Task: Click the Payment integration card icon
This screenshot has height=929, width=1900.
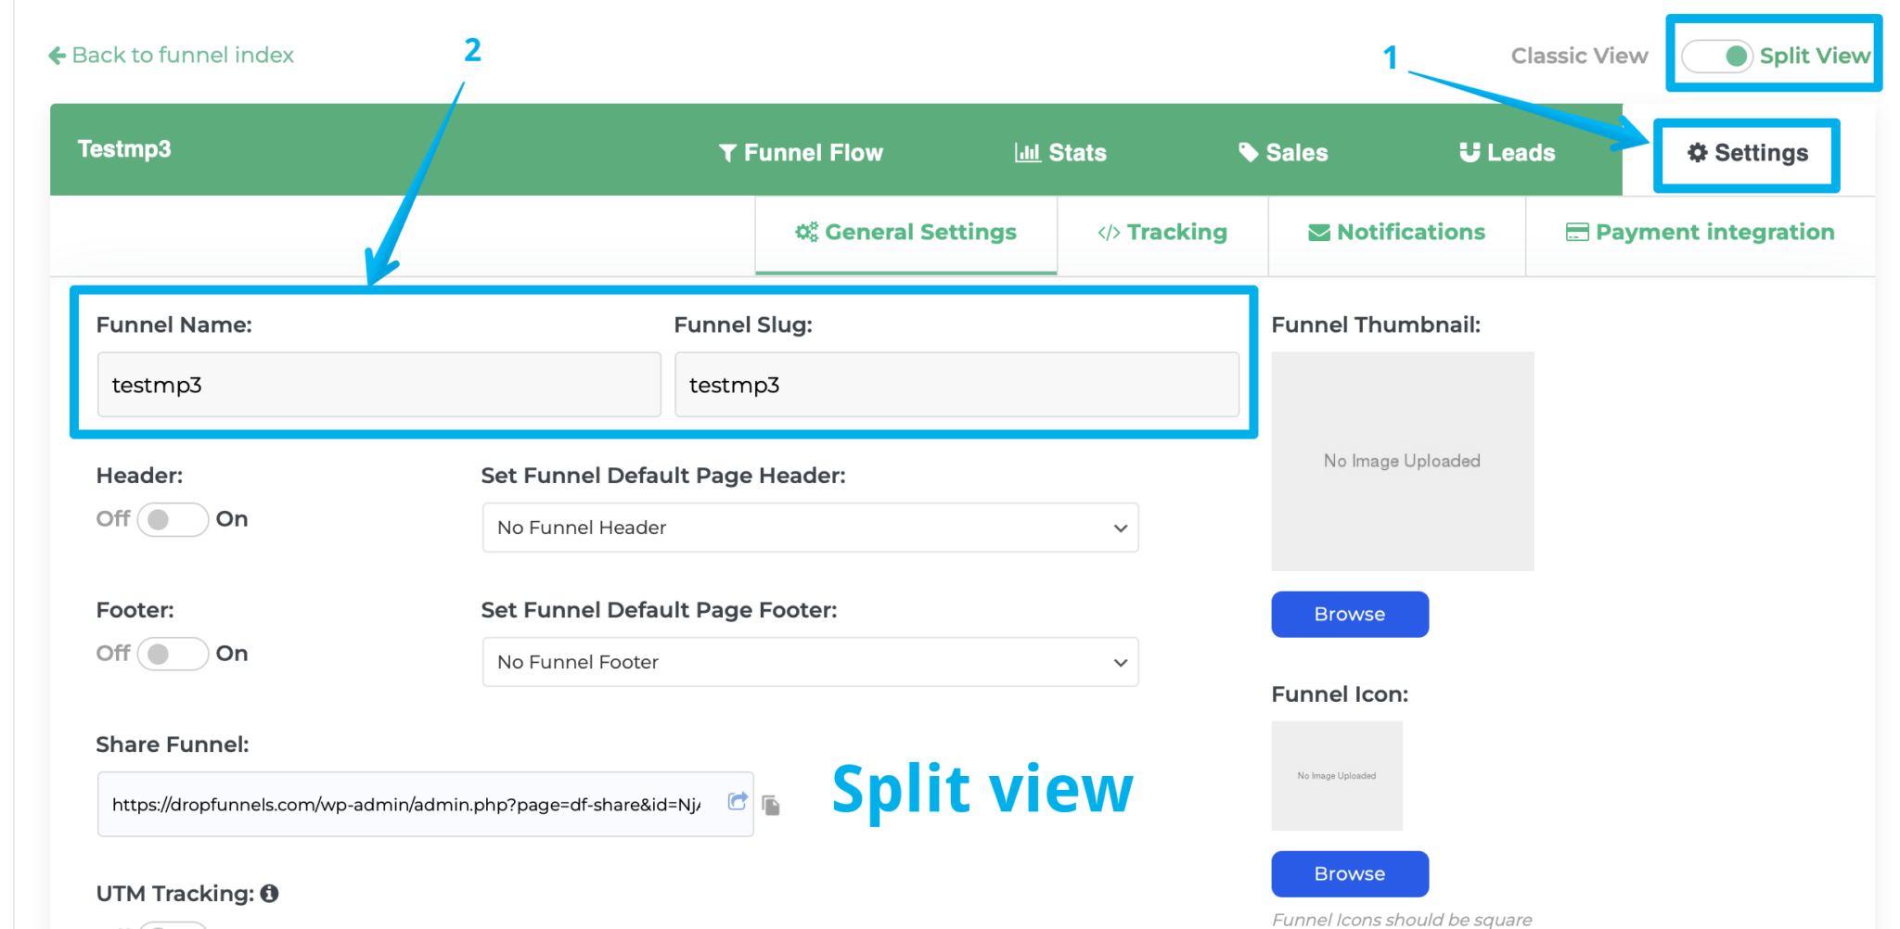Action: pos(1577,232)
